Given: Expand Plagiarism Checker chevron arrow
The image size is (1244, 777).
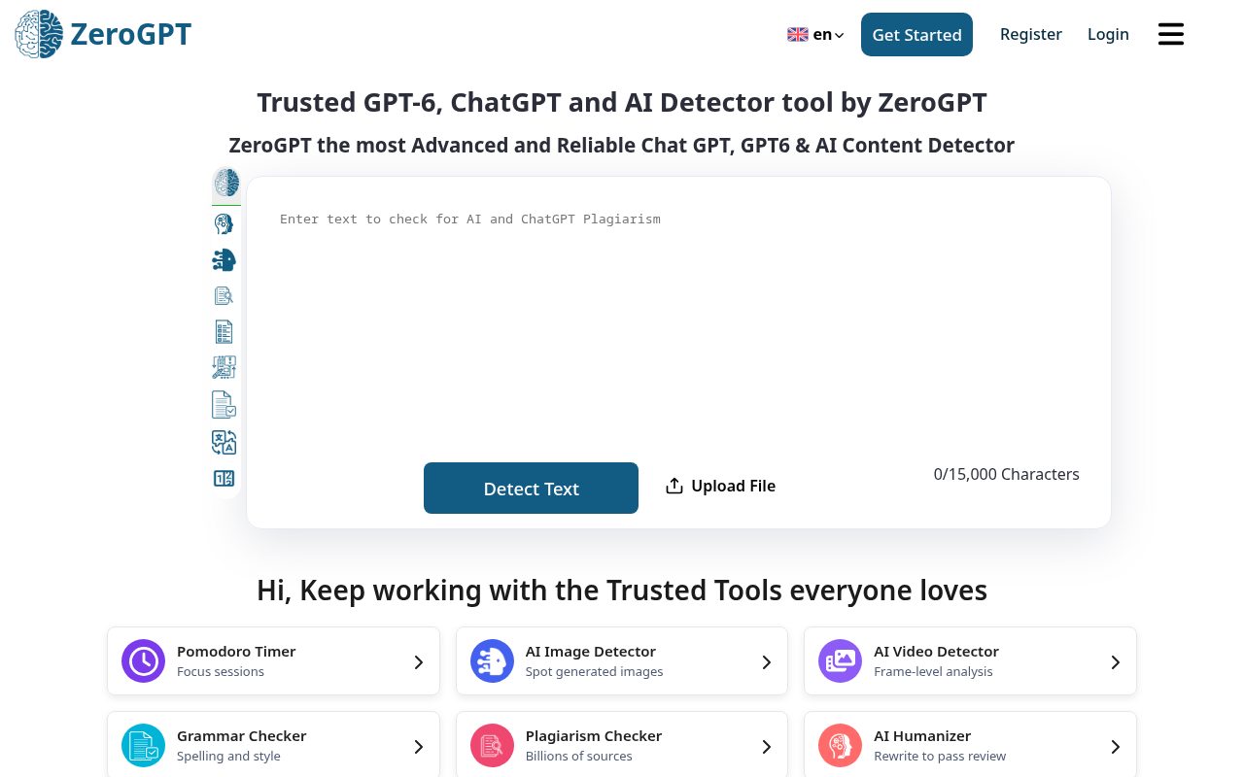Looking at the screenshot, I should [767, 747].
